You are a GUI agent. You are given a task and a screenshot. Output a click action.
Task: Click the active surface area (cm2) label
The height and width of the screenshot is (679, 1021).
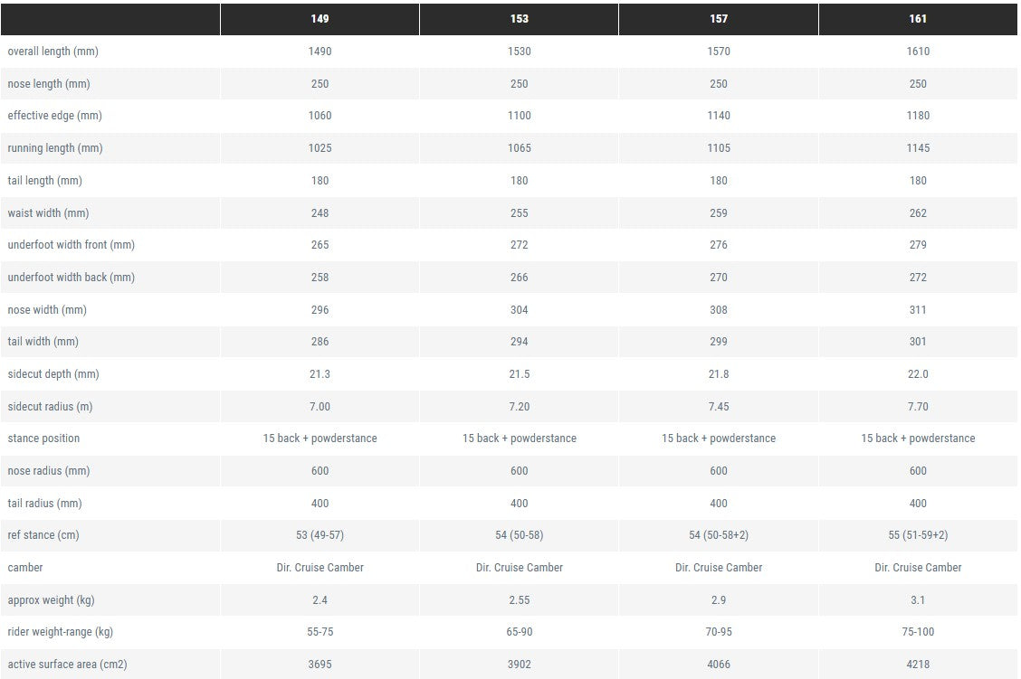67,665
